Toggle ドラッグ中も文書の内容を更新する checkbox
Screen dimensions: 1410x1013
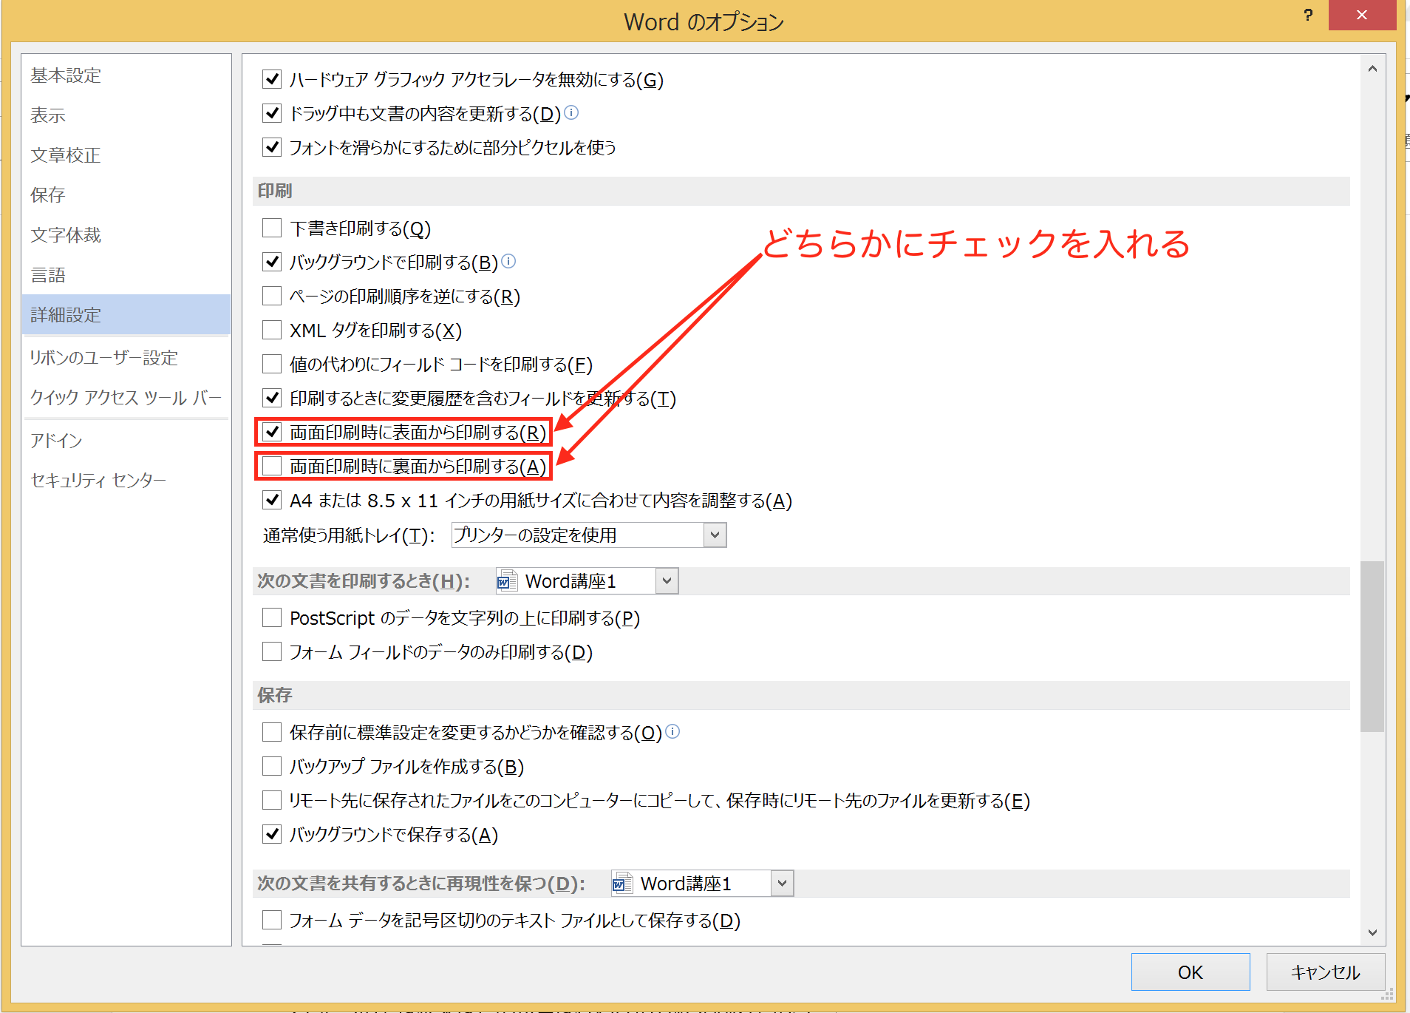point(272,112)
